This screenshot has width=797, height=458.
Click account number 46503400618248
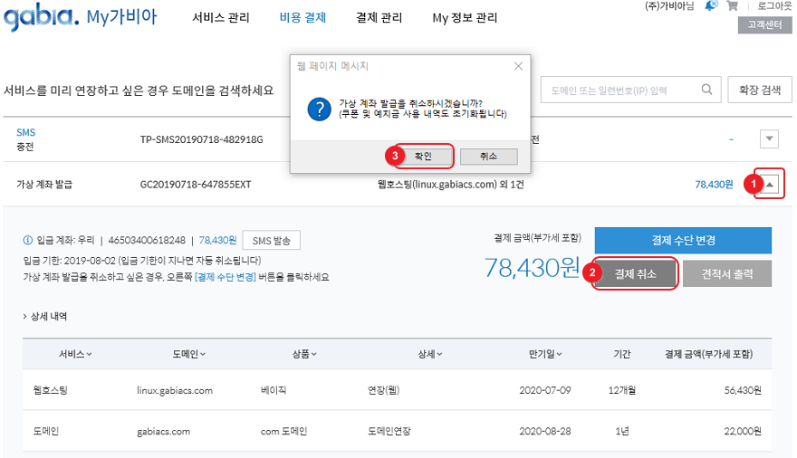(147, 240)
